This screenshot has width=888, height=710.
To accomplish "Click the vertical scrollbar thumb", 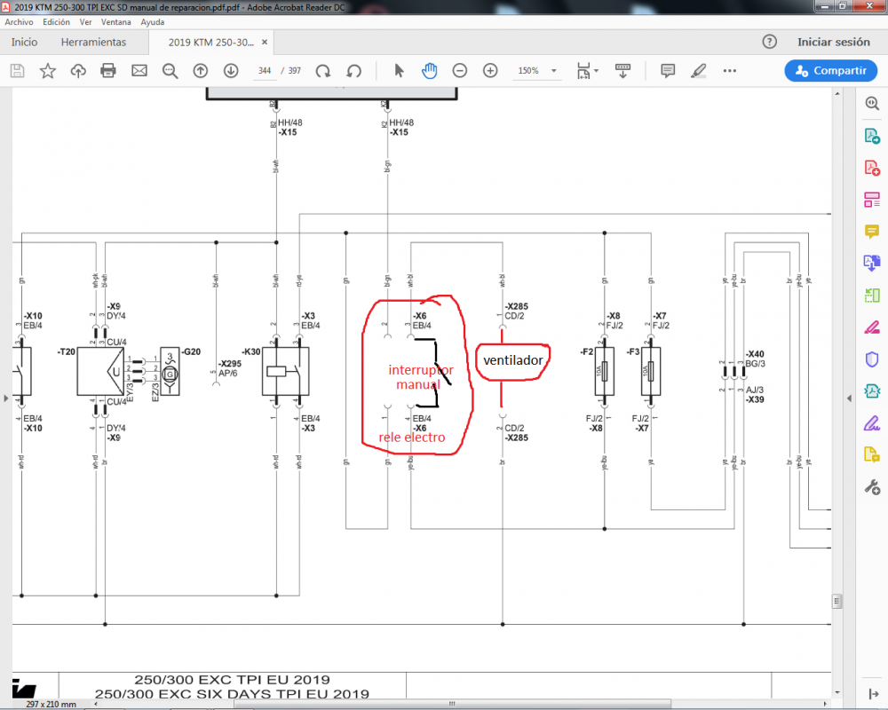I will pos(837,601).
